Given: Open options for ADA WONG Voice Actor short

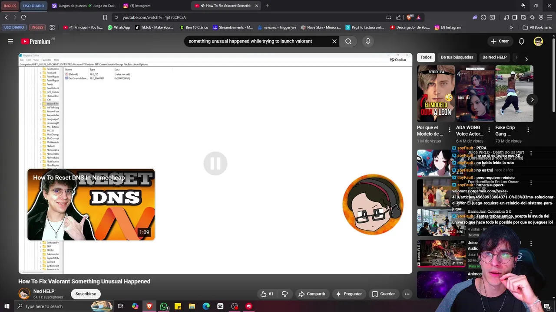Looking at the screenshot, I should (489, 130).
